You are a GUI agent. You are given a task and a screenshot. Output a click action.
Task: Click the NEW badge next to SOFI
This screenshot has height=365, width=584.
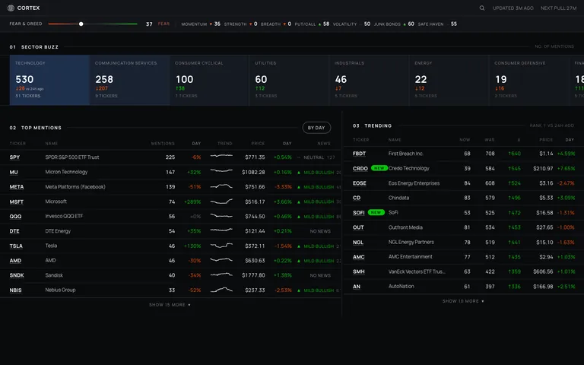[x=376, y=212]
